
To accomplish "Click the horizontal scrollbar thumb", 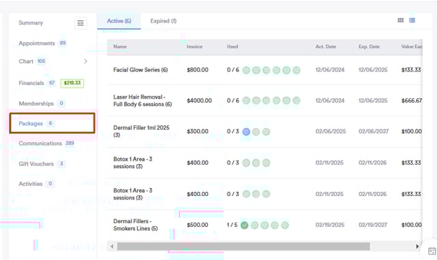I will pos(243,246).
